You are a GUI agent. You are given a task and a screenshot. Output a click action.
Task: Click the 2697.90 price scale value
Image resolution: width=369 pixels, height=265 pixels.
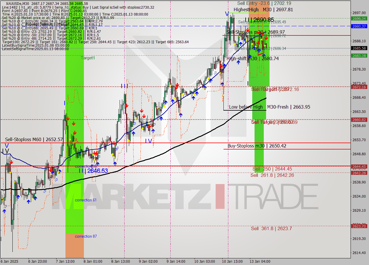coord(359,13)
